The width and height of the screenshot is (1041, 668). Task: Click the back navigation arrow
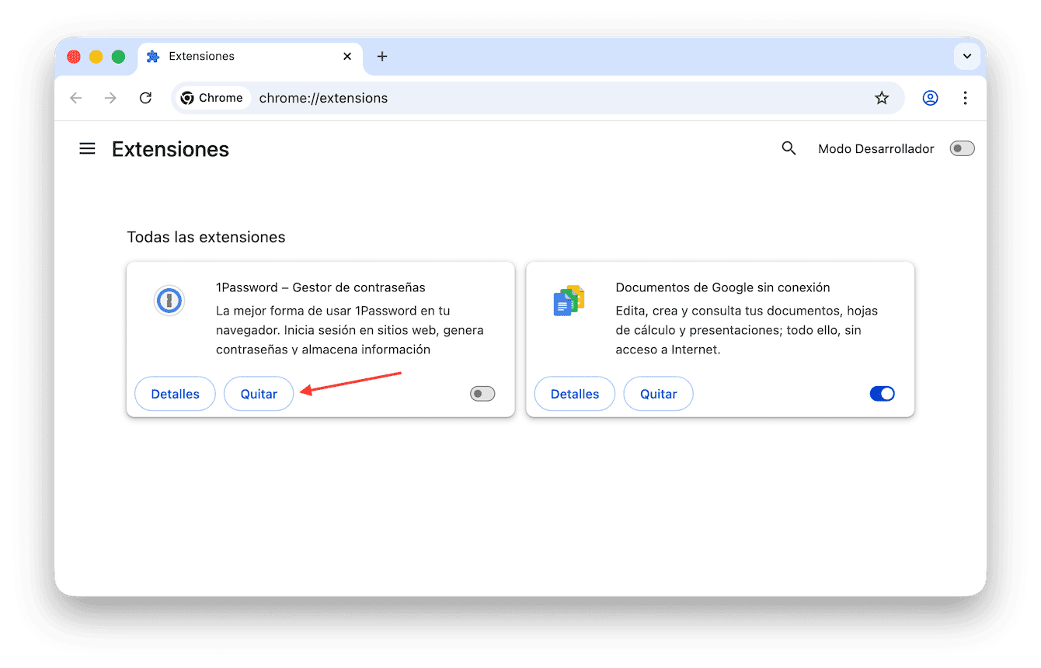[75, 98]
